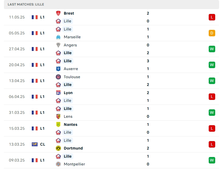The width and height of the screenshot is (222, 169).
Task: Click the Montpellier club crest
Action: pyautogui.click(x=58, y=164)
